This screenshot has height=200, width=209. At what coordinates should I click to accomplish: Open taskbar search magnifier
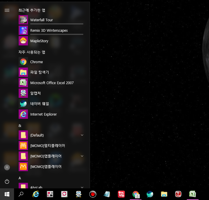click(21, 194)
